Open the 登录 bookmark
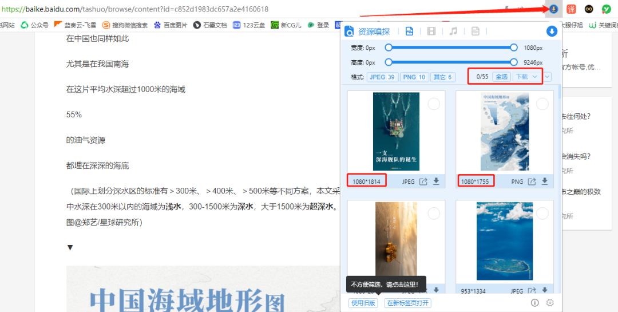Screen dimensions: 618x312 pyautogui.click(x=319, y=25)
